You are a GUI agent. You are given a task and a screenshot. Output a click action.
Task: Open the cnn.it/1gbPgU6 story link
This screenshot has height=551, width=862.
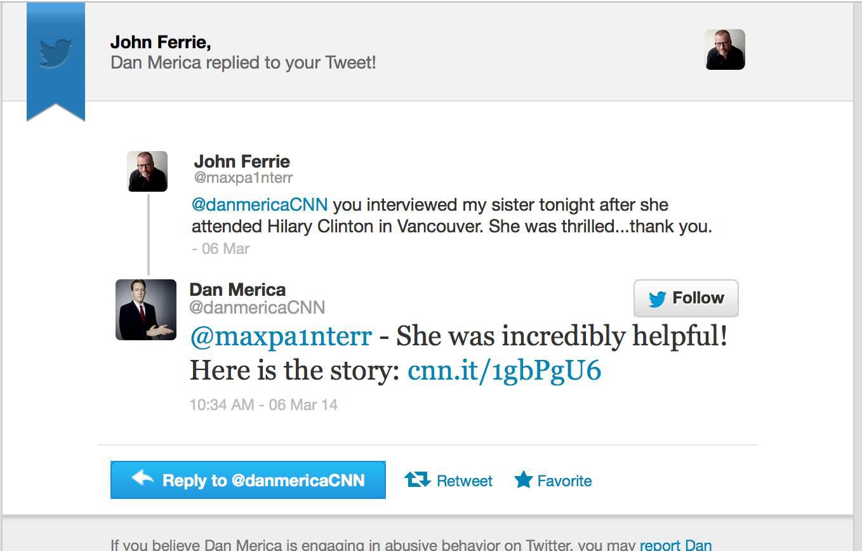[504, 370]
